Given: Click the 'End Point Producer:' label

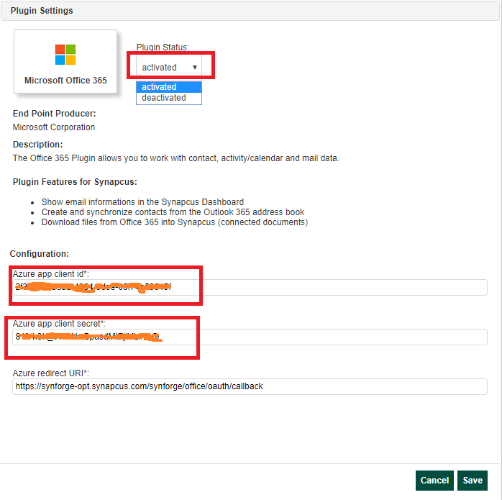Looking at the screenshot, I should click(x=55, y=114).
